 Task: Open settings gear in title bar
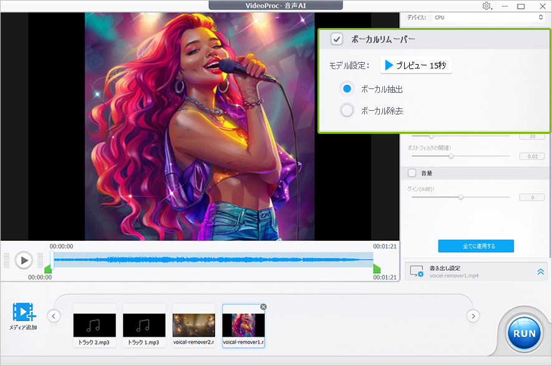487,6
